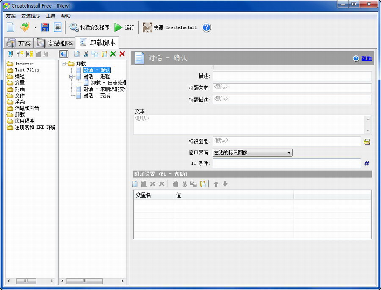Paste into the script tree
Viewport: 381px width, 290px height.
coord(104,54)
